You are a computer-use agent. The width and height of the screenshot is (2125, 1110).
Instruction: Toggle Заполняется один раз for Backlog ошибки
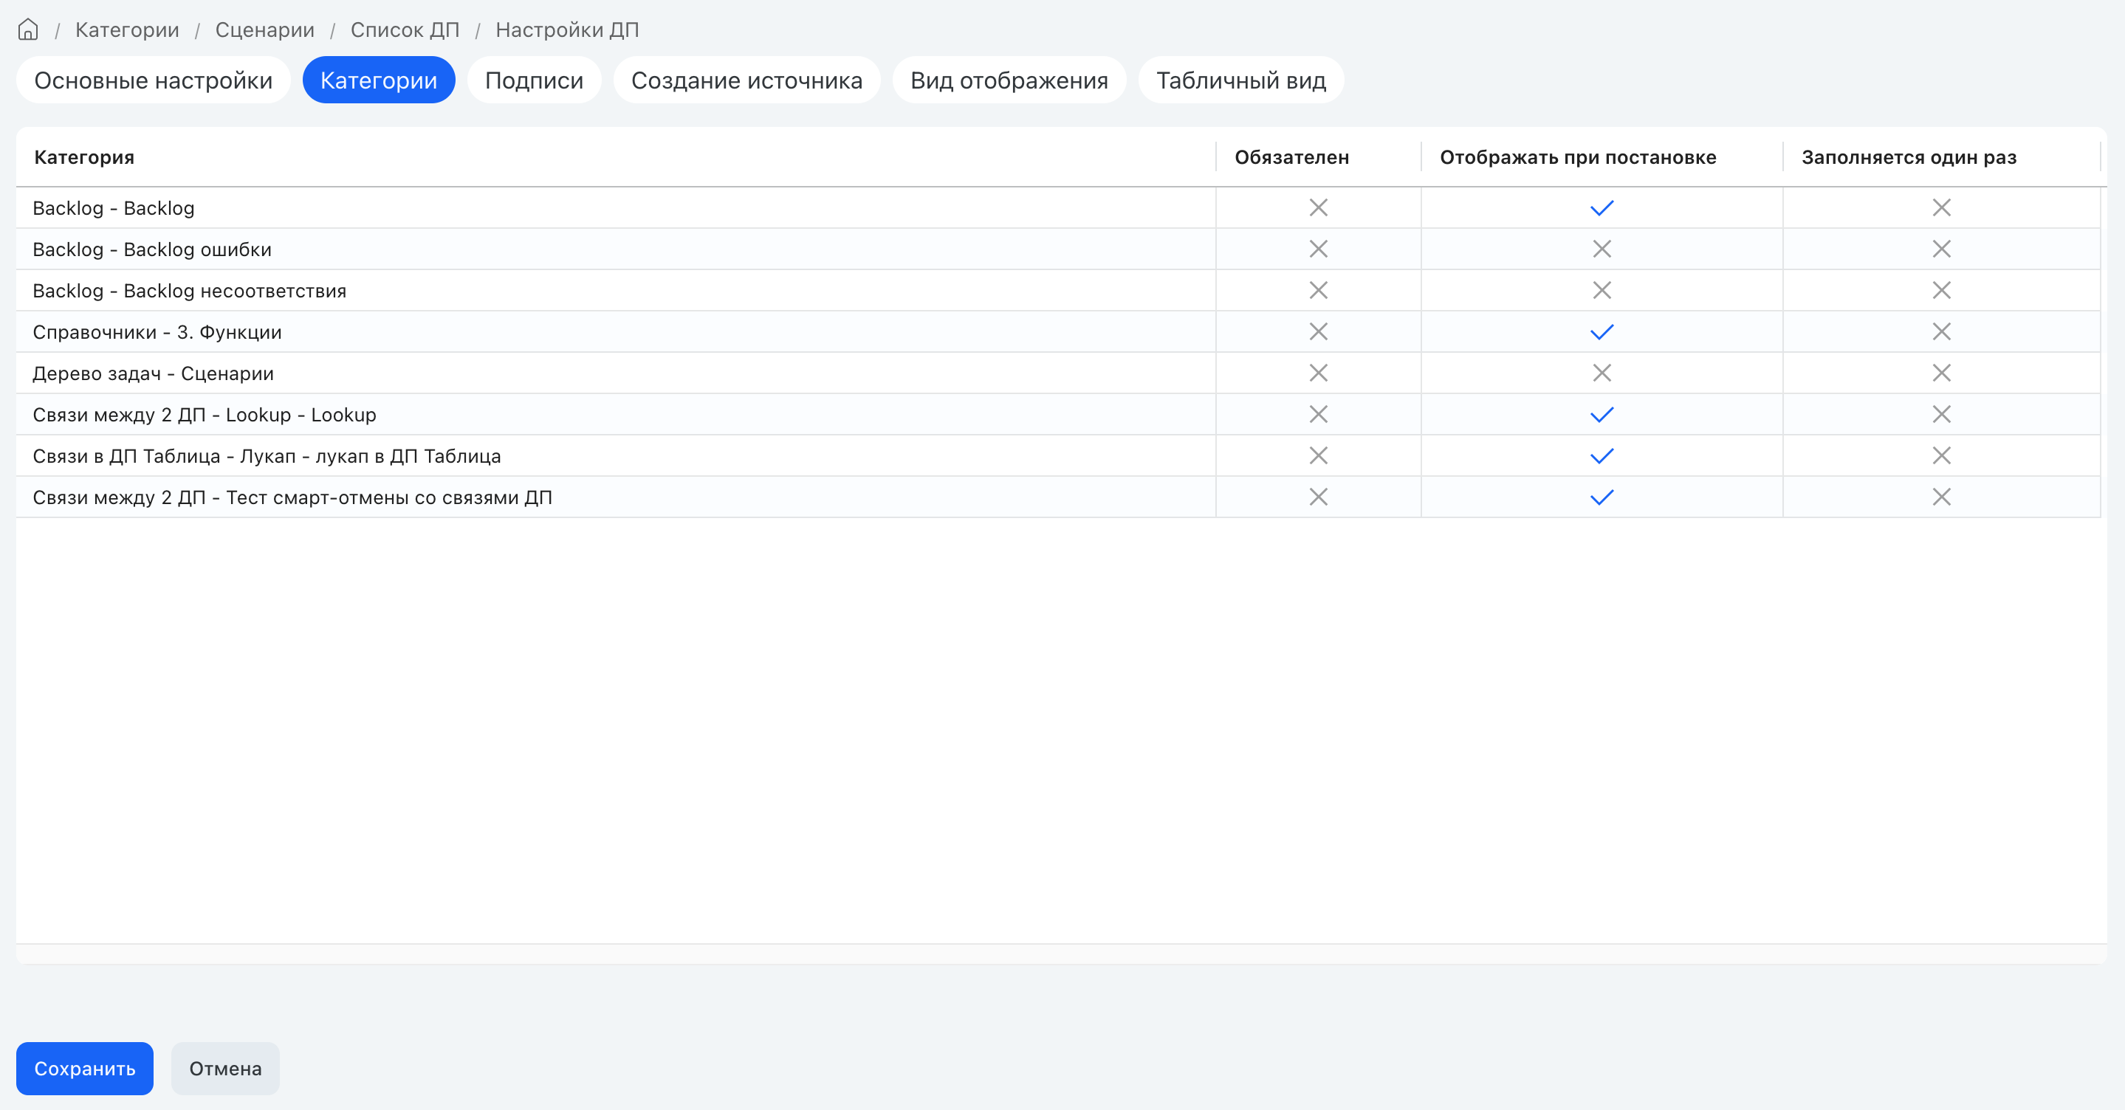coord(1942,249)
